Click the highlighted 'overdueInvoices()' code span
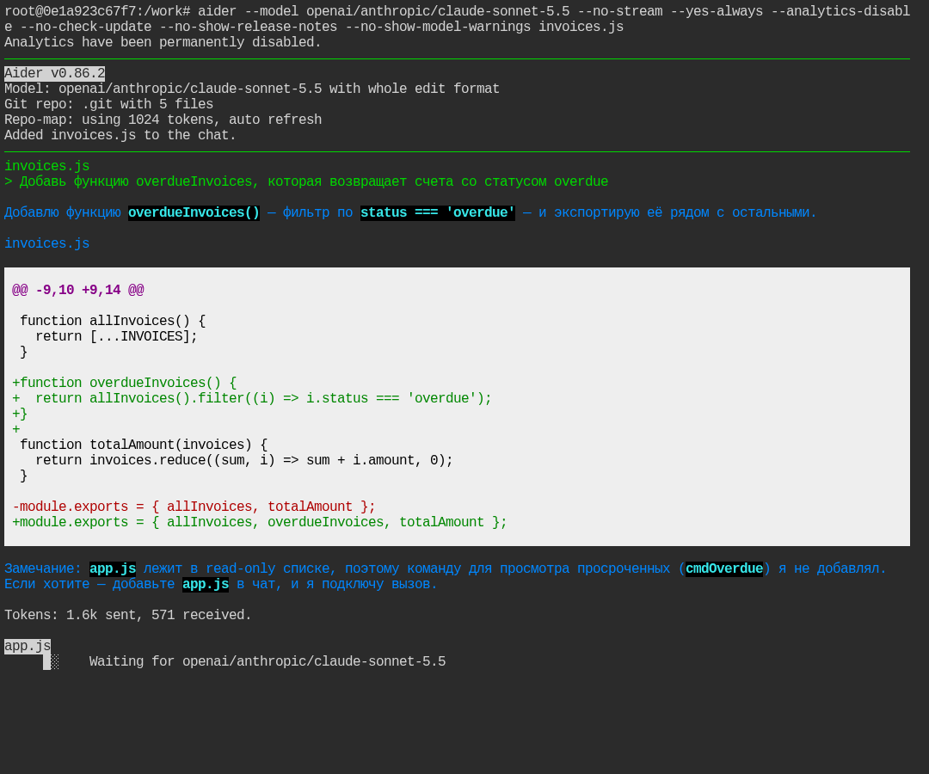Viewport: 929px width, 774px height. pyautogui.click(x=194, y=212)
